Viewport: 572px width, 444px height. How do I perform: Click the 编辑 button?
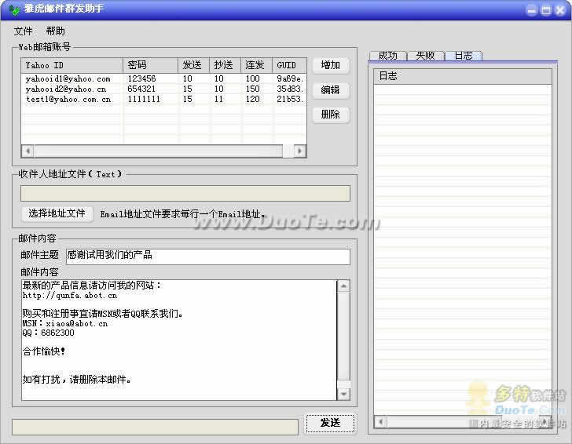(x=331, y=90)
